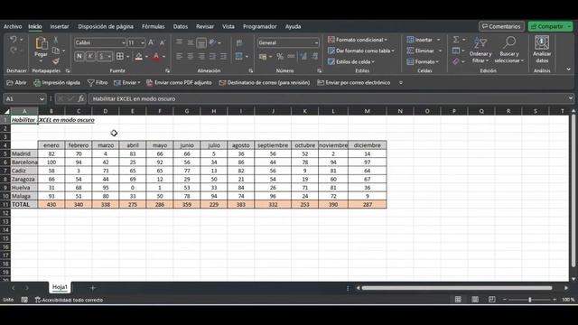Toggle wrap text in Alineación group
Screen dimensions: 578x325
238,42
